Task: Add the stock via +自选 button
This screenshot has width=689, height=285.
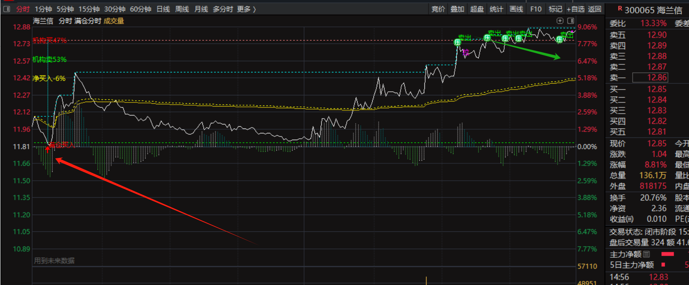Action: (x=576, y=9)
